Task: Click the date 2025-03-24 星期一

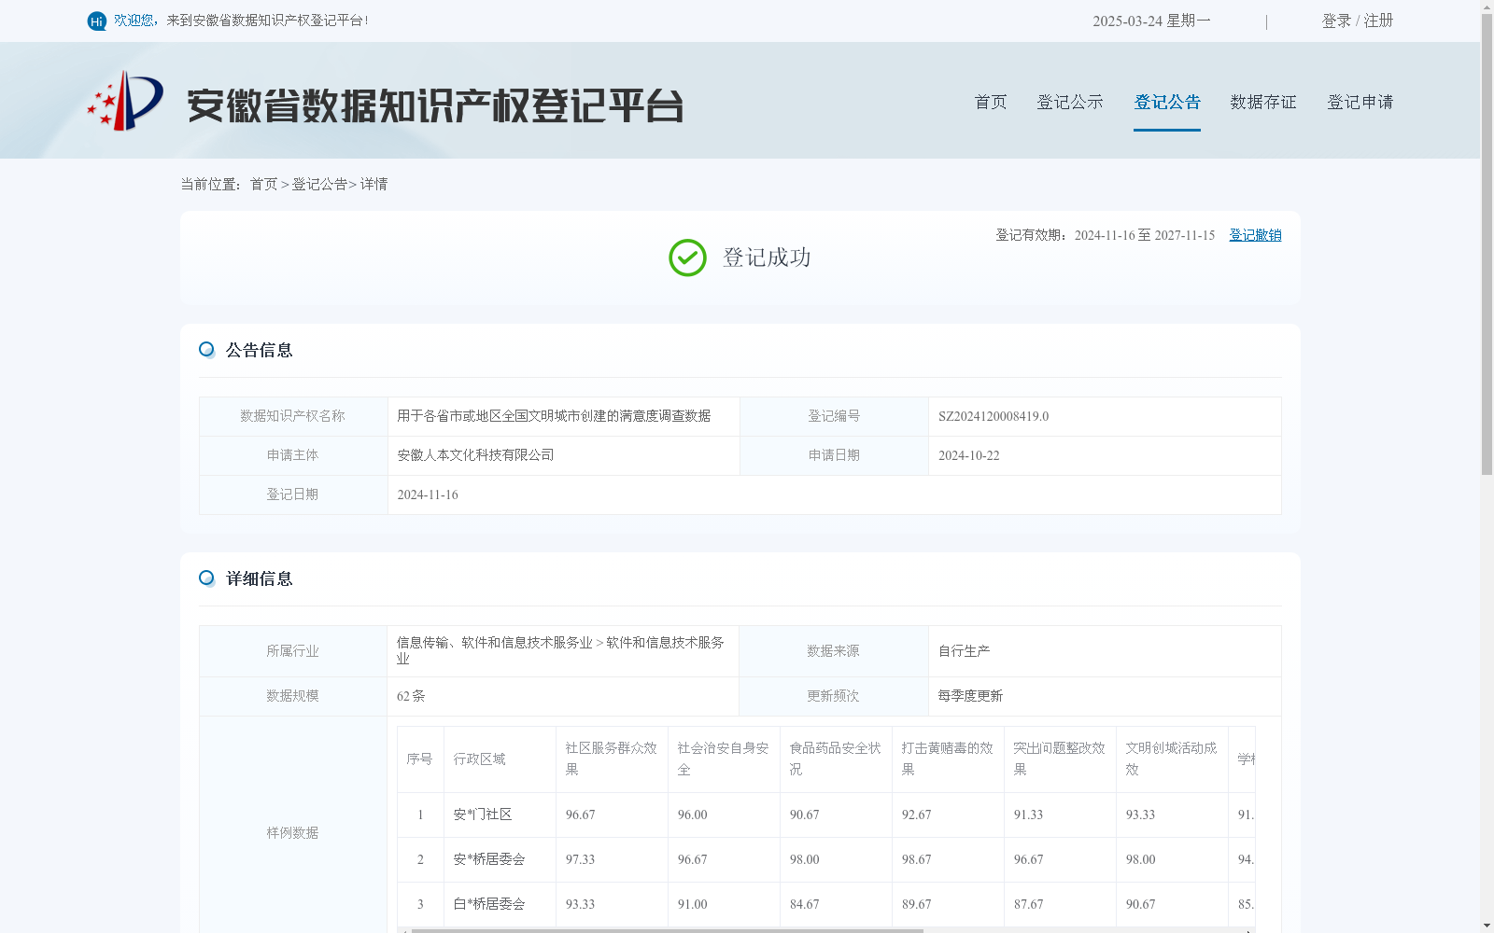Action: (1151, 21)
